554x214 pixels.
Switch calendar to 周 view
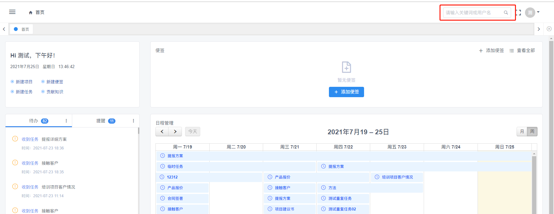point(532,131)
